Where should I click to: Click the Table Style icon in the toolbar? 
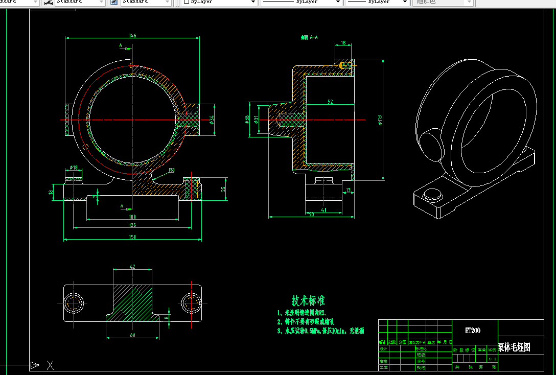coord(114,2)
